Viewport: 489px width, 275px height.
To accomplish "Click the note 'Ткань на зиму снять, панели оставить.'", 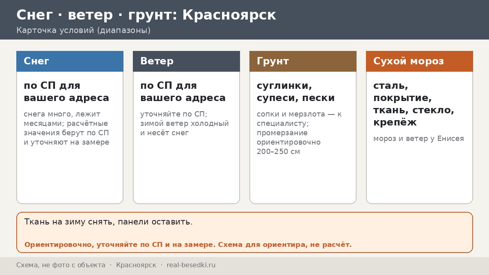I will point(108,222).
